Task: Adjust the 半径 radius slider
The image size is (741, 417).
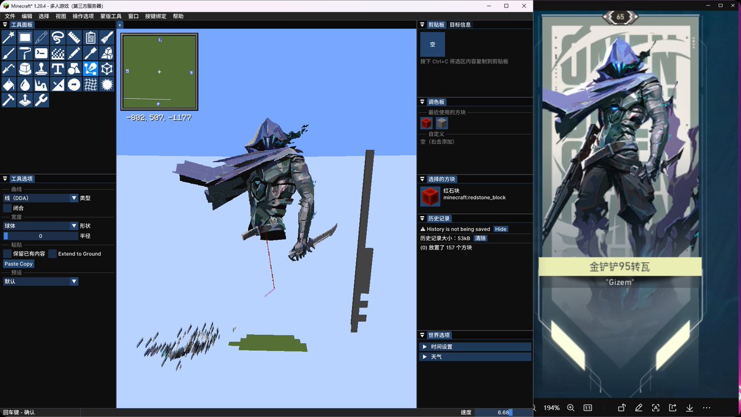Action: 41,236
